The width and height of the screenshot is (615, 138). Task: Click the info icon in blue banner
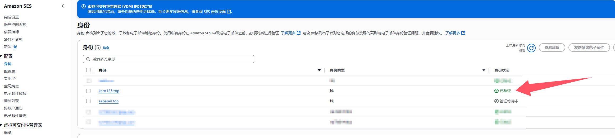84,6
